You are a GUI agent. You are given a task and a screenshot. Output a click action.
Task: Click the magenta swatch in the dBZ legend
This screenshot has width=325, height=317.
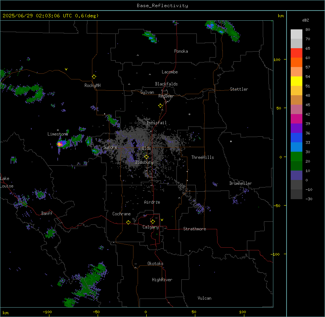[x=296, y=119]
